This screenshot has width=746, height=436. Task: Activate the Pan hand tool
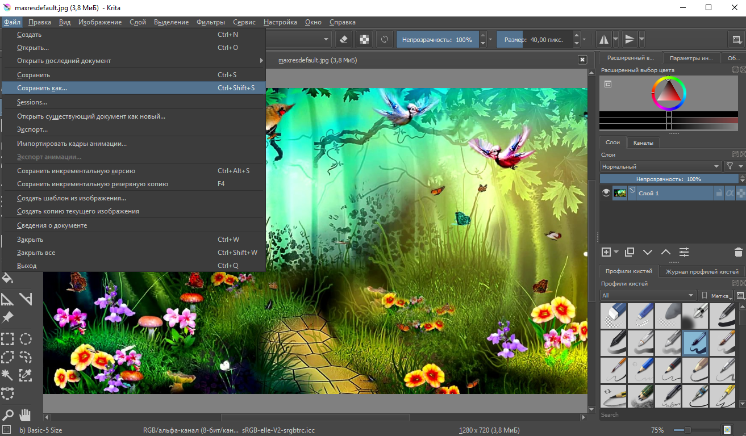[26, 415]
